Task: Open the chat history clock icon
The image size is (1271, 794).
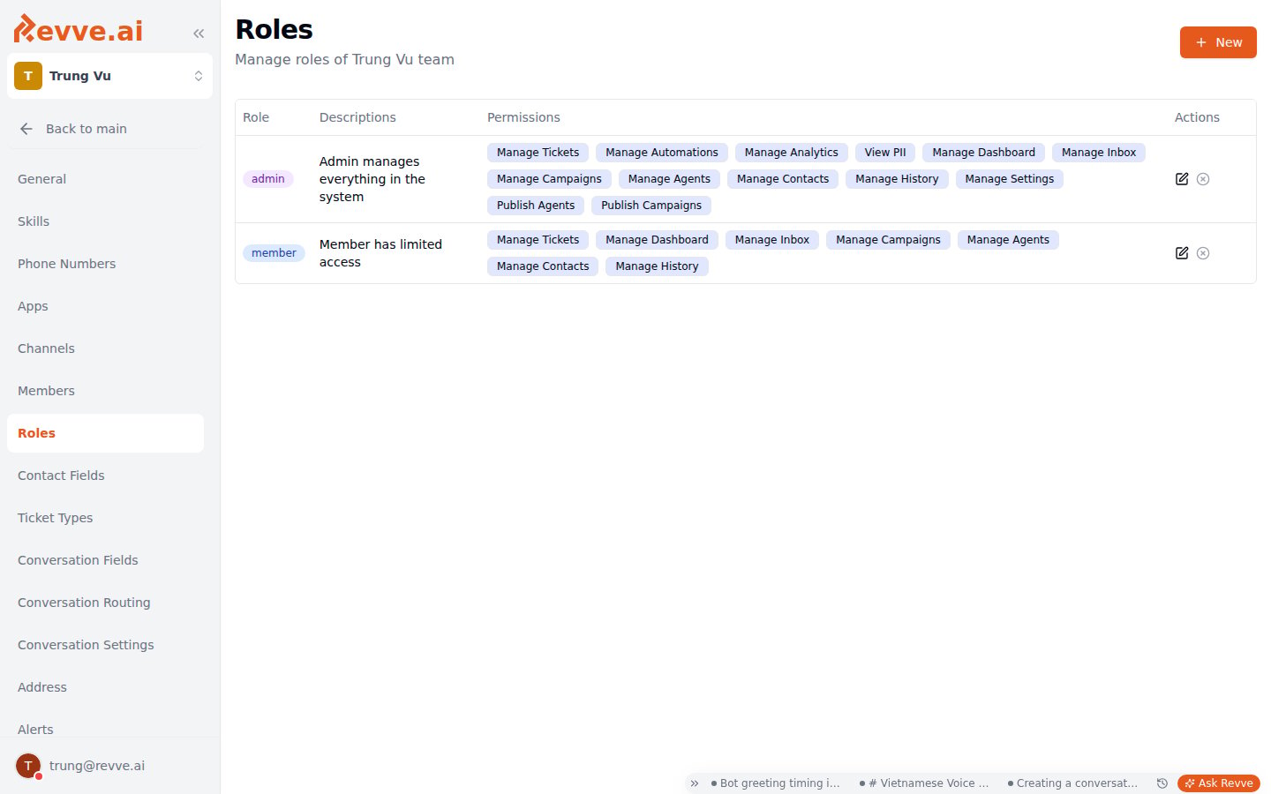Action: coord(1162,783)
